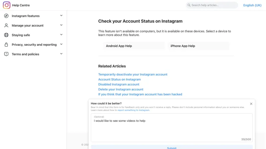Click the Related Articles heading
The height and width of the screenshot is (149, 266).
pos(112,66)
